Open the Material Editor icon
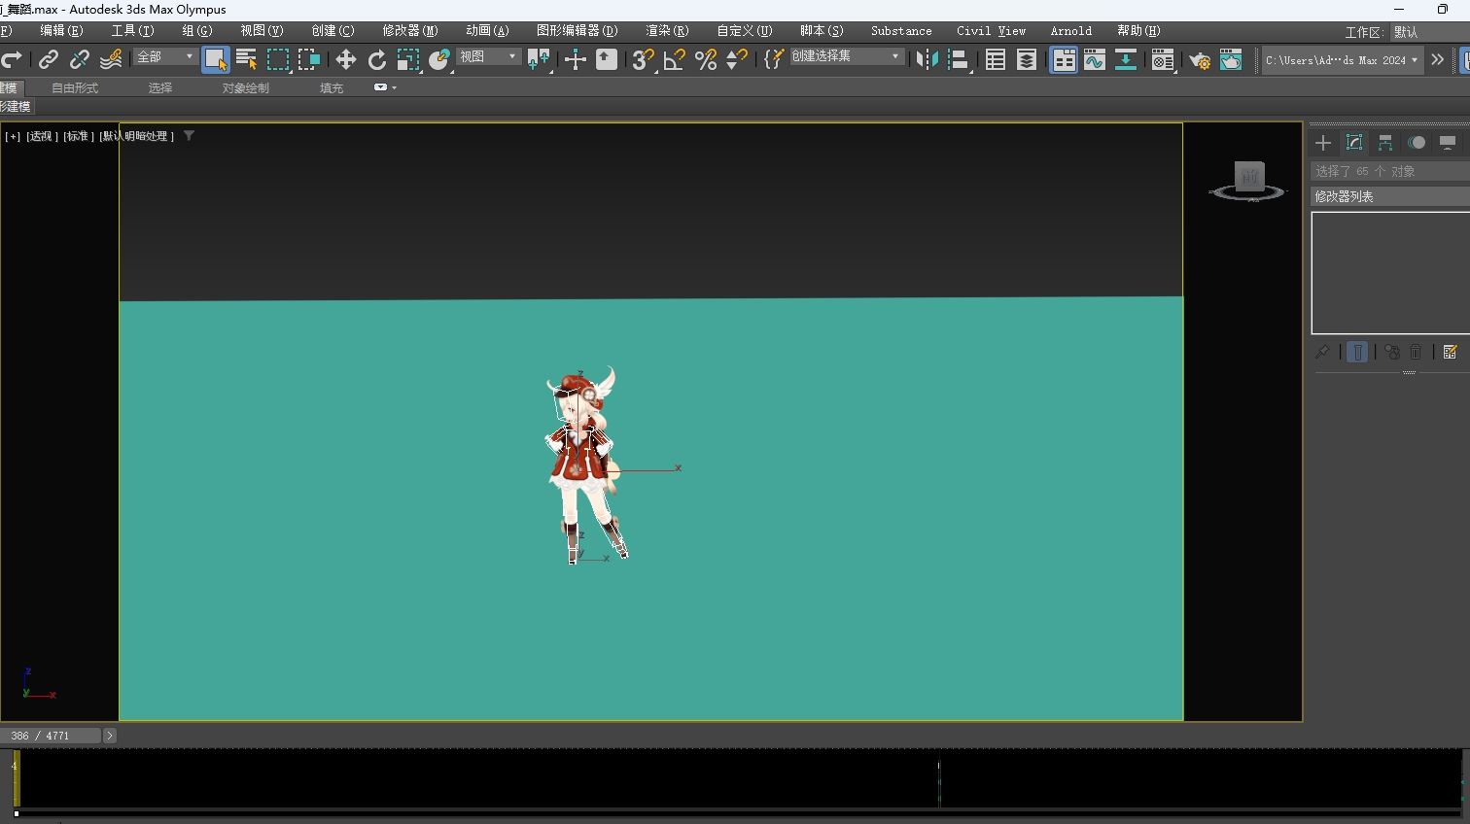1470x824 pixels. pos(1163,60)
